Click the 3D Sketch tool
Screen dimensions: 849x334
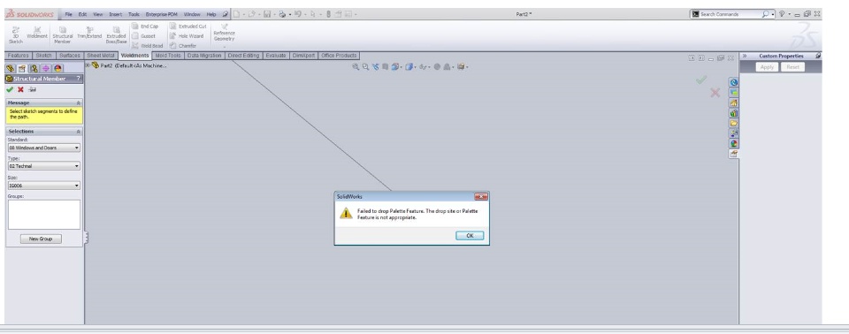click(x=16, y=34)
